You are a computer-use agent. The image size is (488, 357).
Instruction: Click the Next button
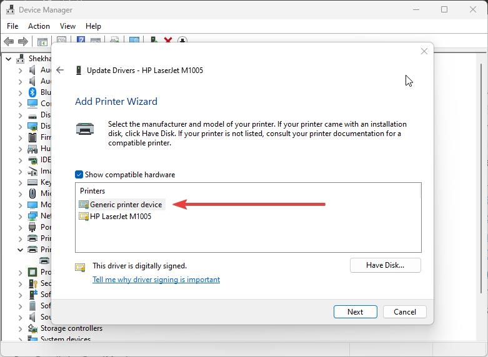355,311
